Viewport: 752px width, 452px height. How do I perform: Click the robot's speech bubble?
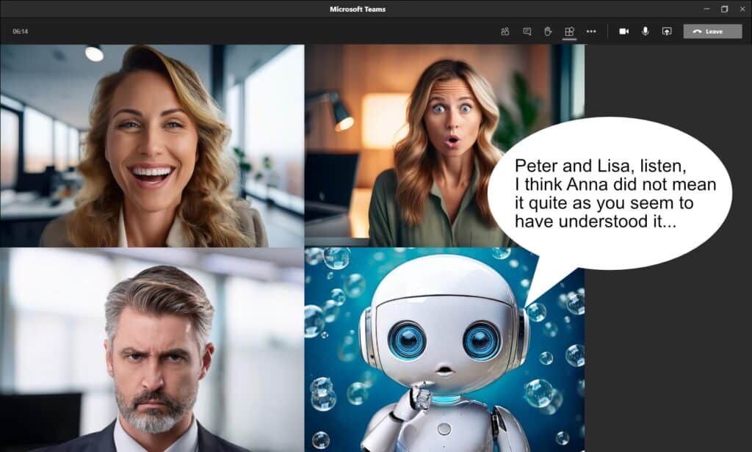[x=614, y=187]
